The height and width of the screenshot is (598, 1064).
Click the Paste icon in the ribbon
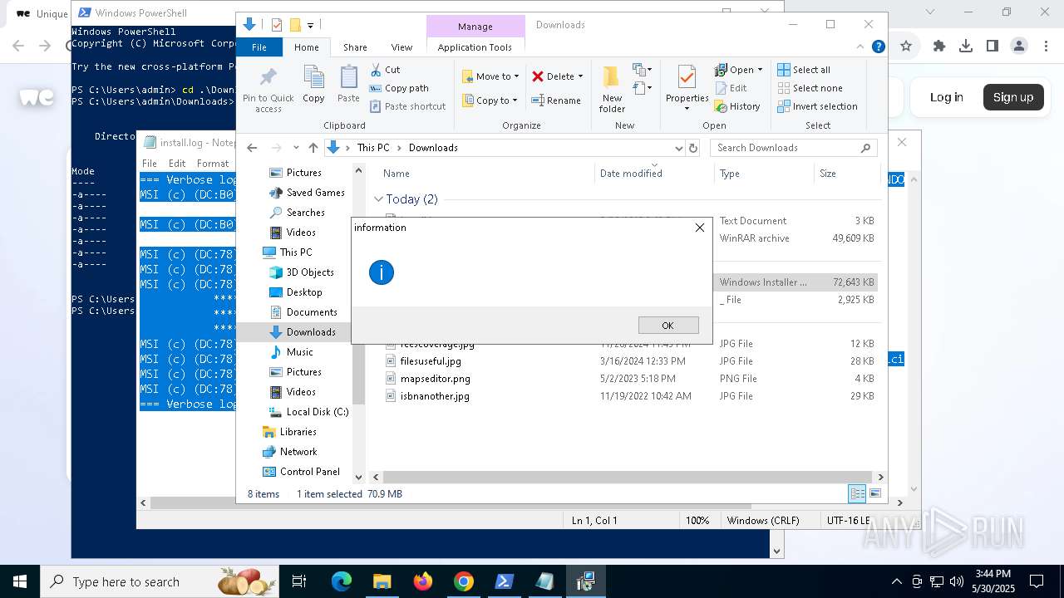[x=348, y=77]
